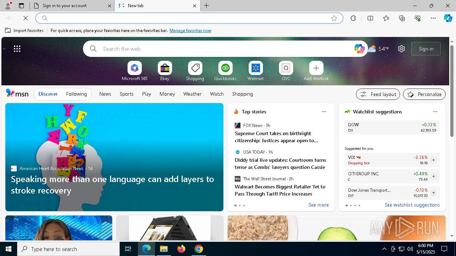Open the Extensions puzzle icon
456x256 pixels.
coord(353,18)
